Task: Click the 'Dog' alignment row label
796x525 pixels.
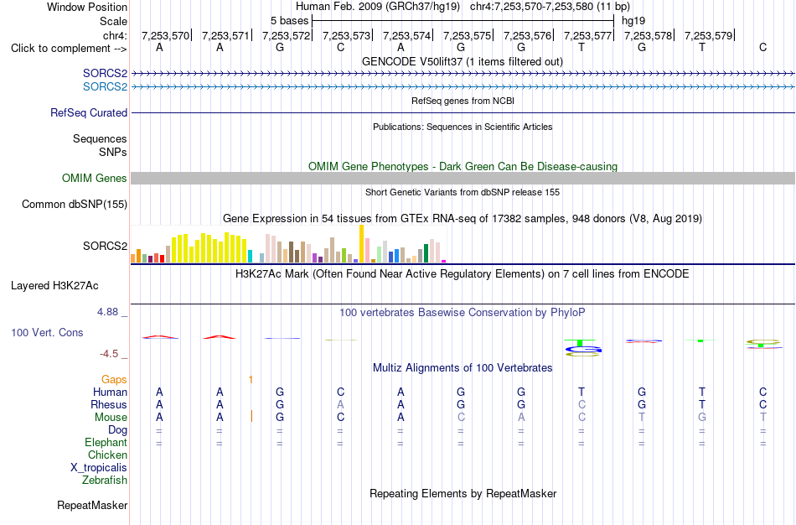Action: pyautogui.click(x=118, y=430)
